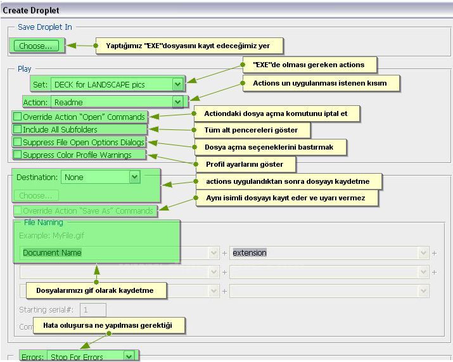Click the Starting serial# input field

[93, 310]
